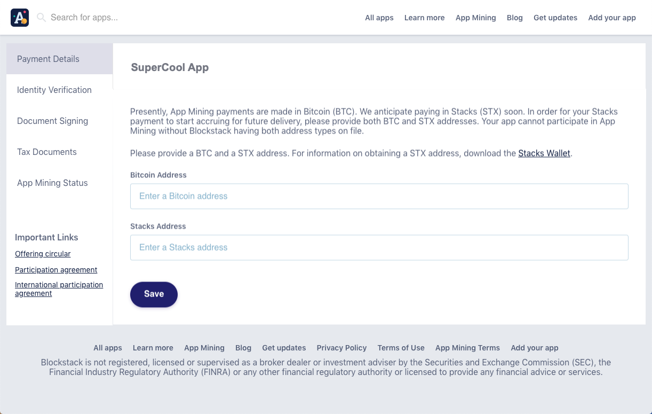The height and width of the screenshot is (414, 652).
Task: Go to the Tax Documents tab
Action: [47, 152]
